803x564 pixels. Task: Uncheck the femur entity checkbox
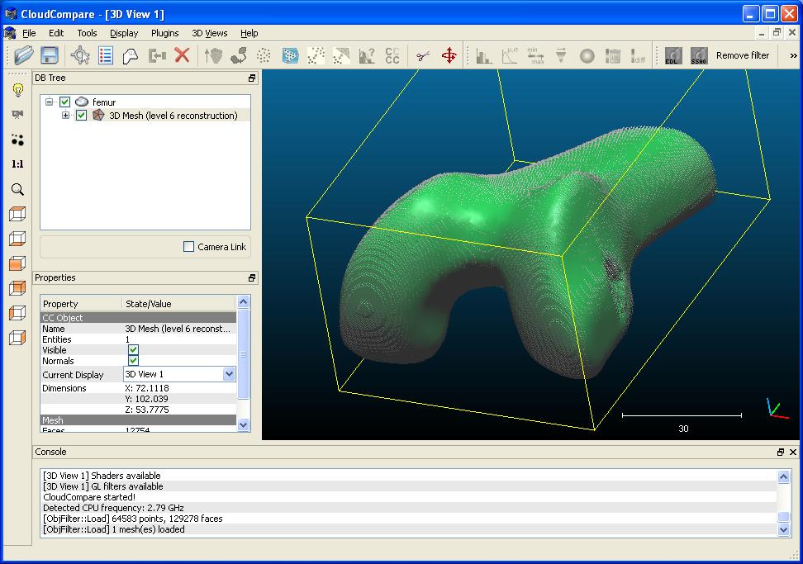tap(64, 102)
